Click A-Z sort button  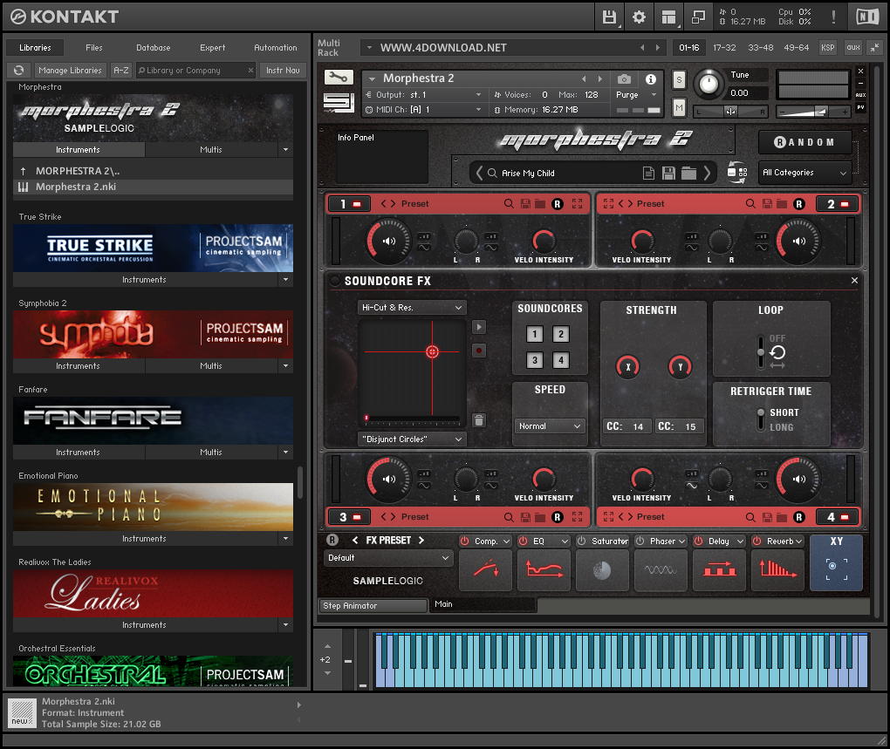click(x=121, y=71)
